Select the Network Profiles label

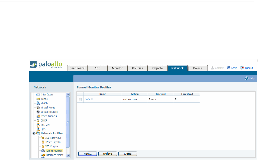tap(52, 133)
